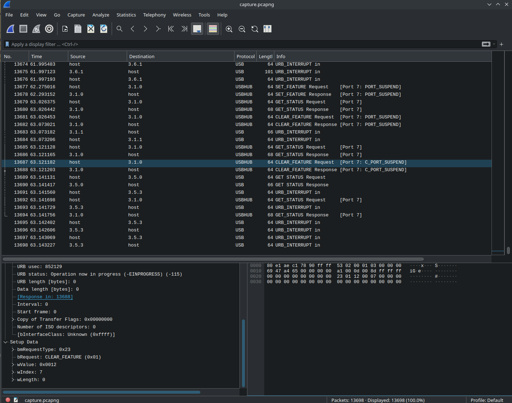This screenshot has height=403, width=512.
Task: Sort by the Time column header
Action: pos(48,56)
